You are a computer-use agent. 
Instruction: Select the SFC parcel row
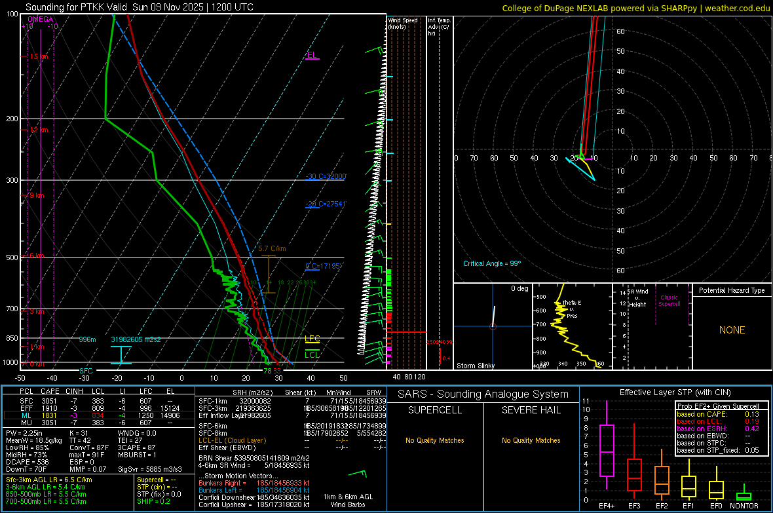(98, 401)
